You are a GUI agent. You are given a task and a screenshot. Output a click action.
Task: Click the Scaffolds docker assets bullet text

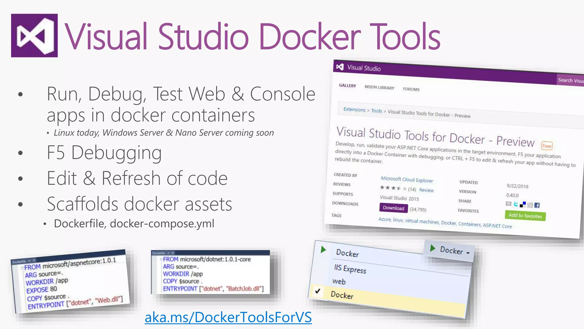(x=139, y=204)
